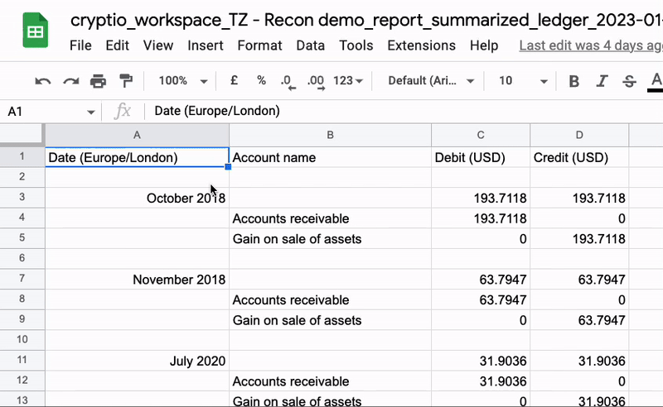Viewport: 663px width, 407px height.
Task: Open the Tools menu
Action: tap(356, 45)
